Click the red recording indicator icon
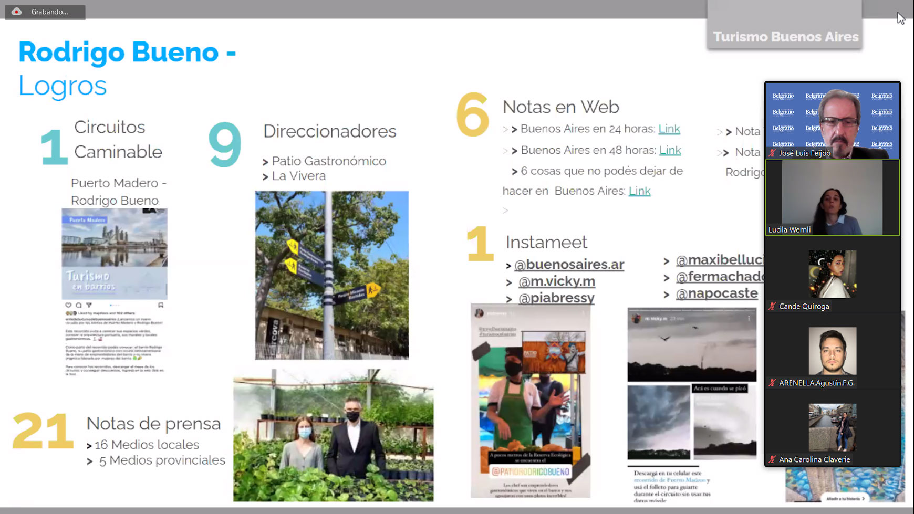 click(x=17, y=12)
